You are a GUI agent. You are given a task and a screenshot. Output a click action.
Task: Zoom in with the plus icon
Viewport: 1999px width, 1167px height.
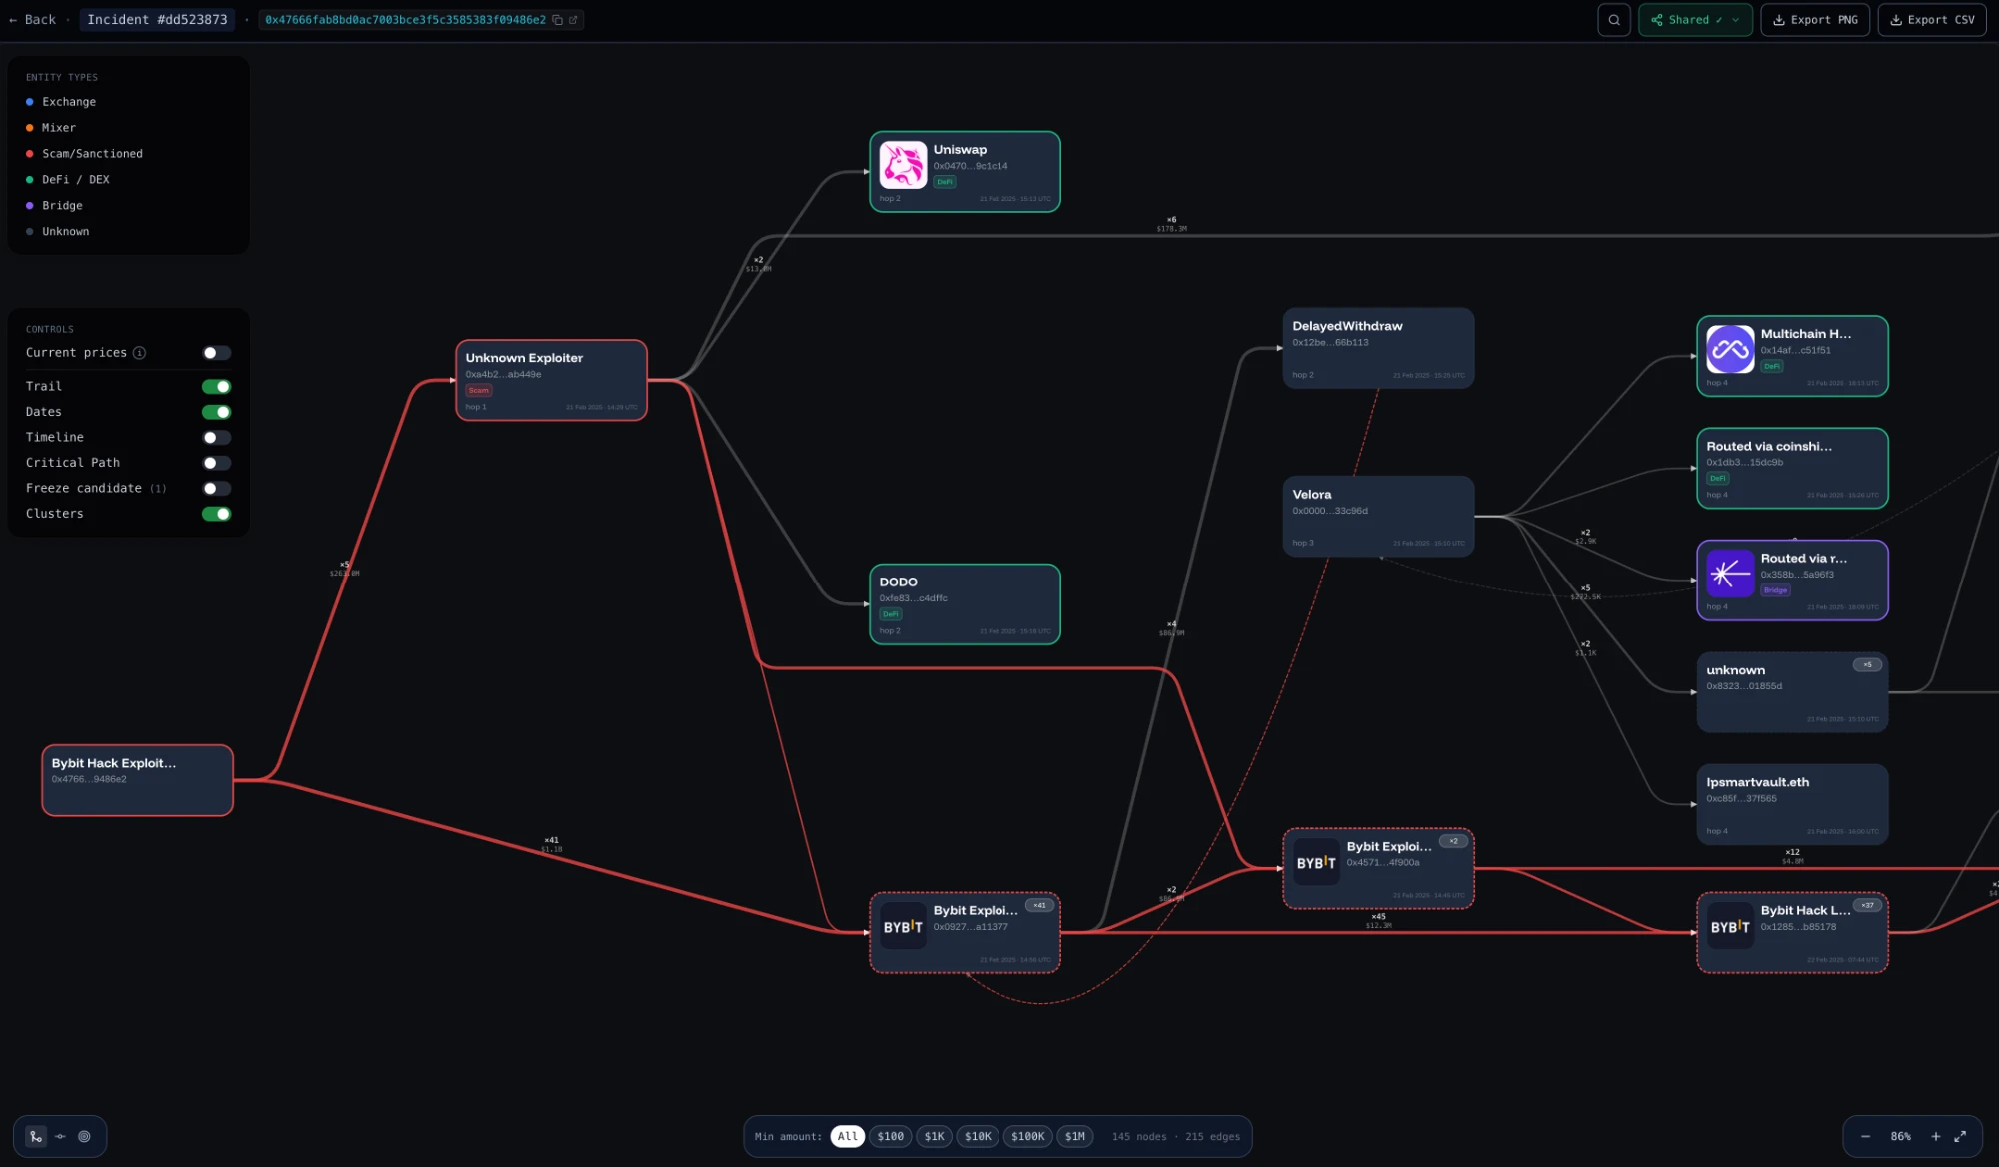point(1935,1136)
